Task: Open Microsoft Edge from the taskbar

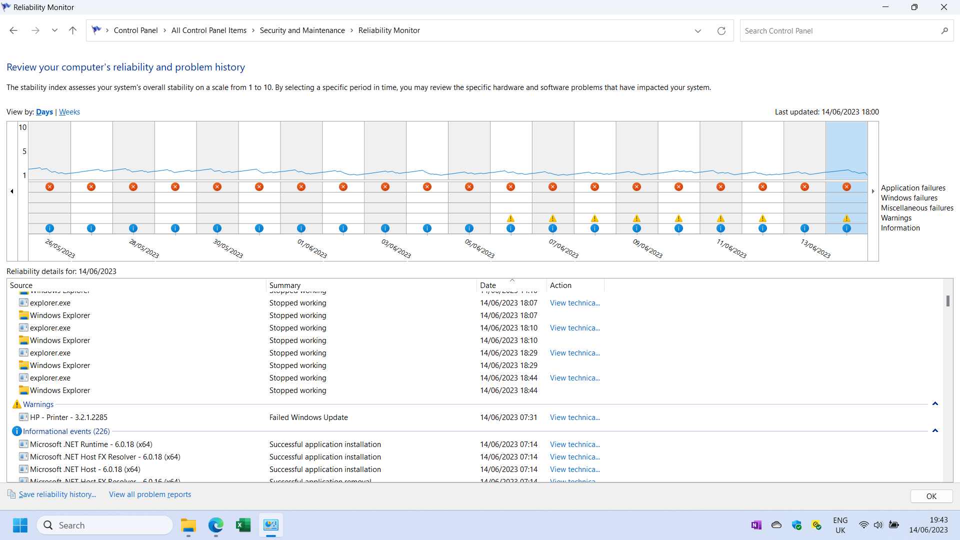Action: [x=216, y=525]
